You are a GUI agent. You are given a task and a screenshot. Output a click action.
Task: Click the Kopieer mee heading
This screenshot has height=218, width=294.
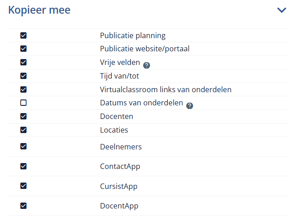pyautogui.click(x=39, y=10)
